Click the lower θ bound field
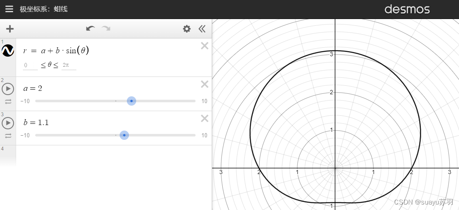Viewport: 459px width, 210px height. click(x=30, y=65)
